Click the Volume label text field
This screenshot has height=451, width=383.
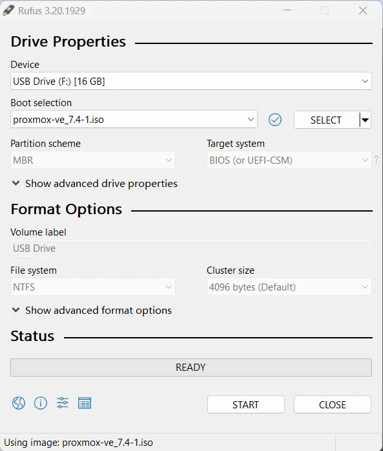pyautogui.click(x=191, y=248)
